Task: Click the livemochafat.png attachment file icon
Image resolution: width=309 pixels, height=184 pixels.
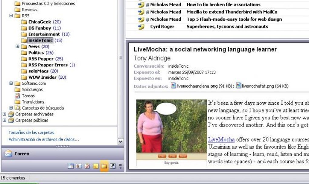Action: tap(238, 86)
